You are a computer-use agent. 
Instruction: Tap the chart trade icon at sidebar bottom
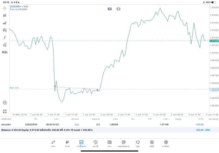tap(5, 102)
